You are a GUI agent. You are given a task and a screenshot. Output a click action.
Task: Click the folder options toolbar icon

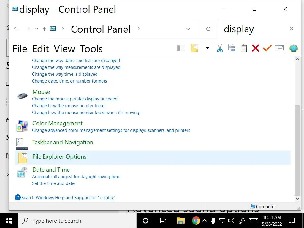(194, 48)
